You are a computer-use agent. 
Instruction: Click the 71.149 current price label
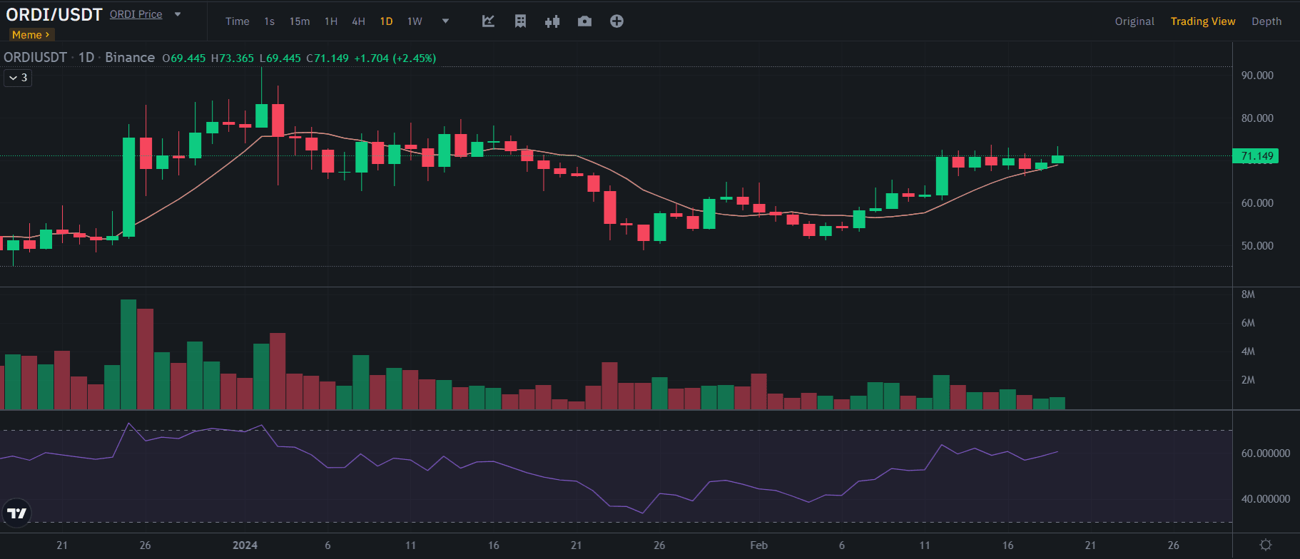[1255, 156]
